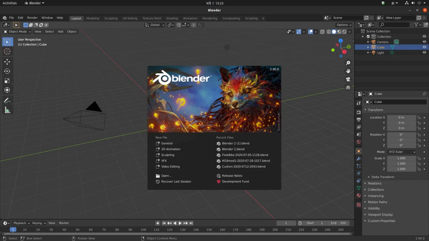The height and width of the screenshot is (241, 429).
Task: Open the Output properties tab
Action: 359,120
